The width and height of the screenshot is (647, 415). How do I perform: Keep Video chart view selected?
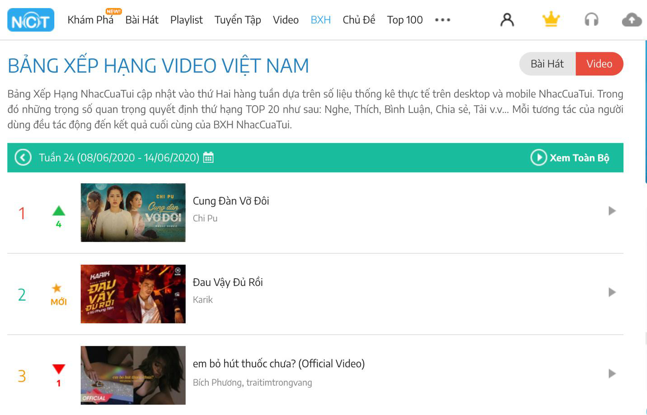(599, 64)
